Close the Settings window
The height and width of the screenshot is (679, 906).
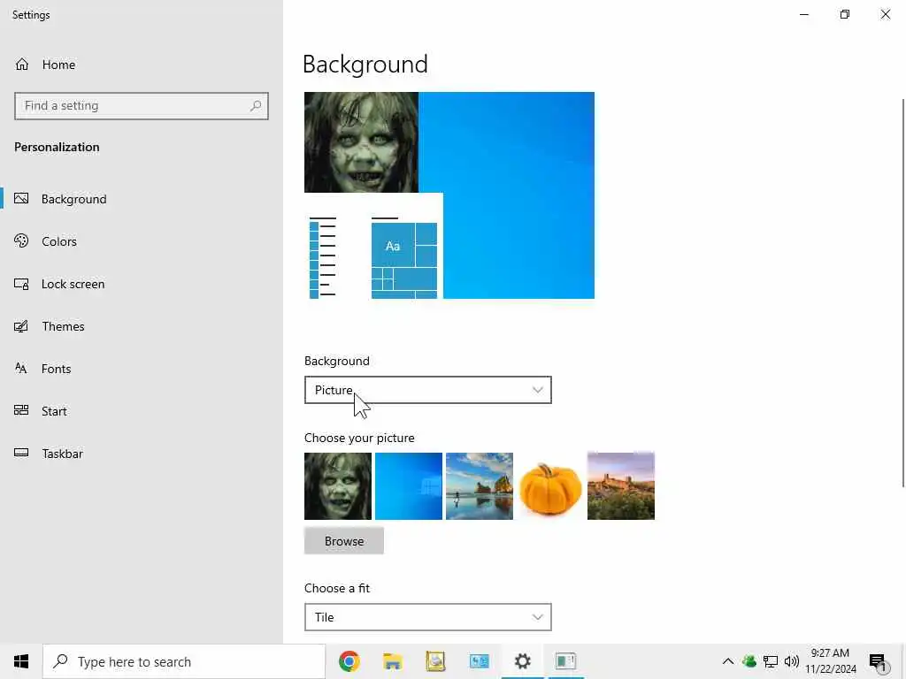tap(885, 14)
